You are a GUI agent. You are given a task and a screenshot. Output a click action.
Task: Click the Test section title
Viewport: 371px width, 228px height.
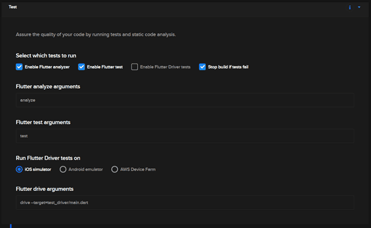tap(13, 7)
